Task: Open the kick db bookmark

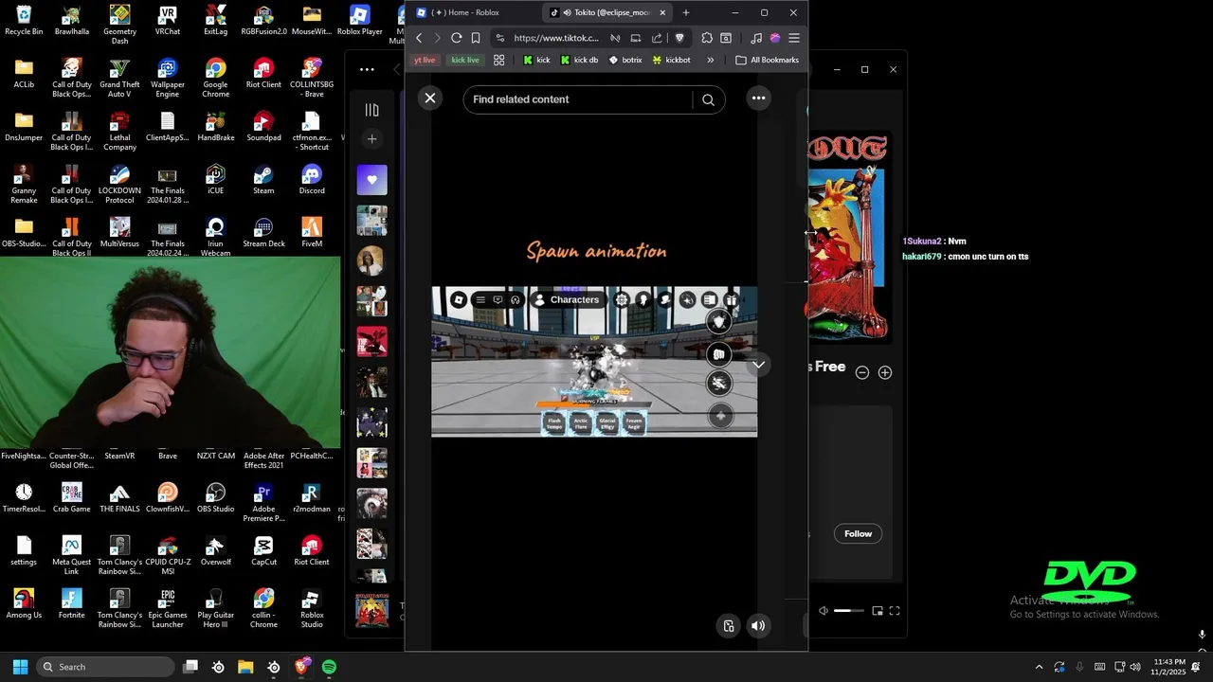Action: pyautogui.click(x=579, y=60)
